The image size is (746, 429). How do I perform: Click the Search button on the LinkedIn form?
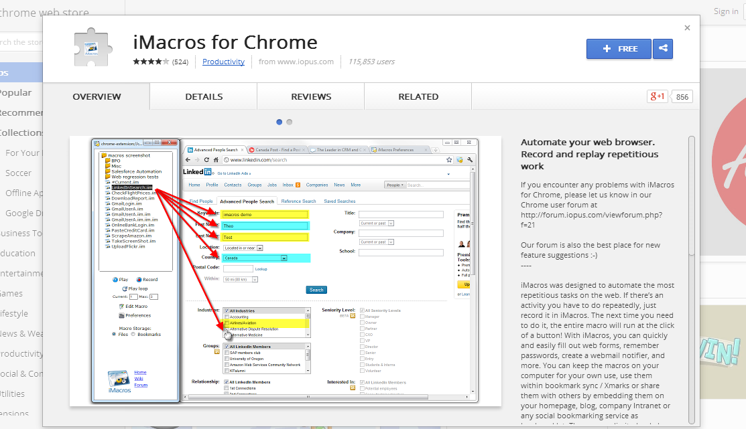click(316, 290)
